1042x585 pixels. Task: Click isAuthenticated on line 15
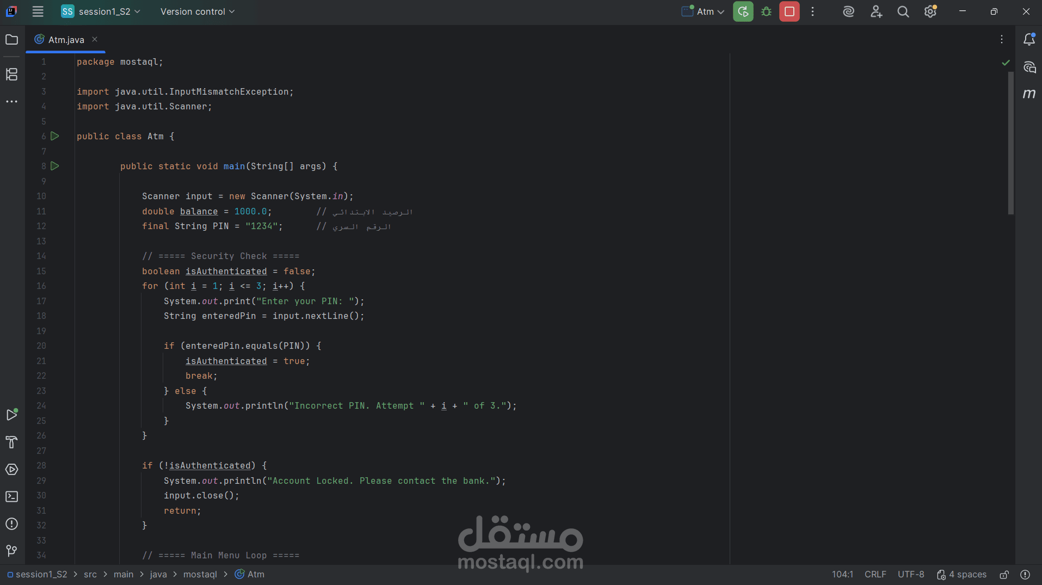(x=226, y=272)
